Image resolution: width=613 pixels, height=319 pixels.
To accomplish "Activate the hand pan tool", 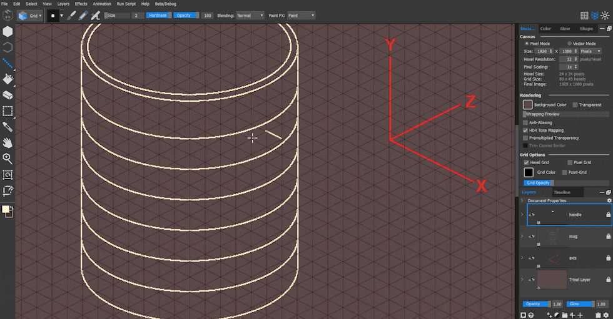I will pyautogui.click(x=8, y=143).
